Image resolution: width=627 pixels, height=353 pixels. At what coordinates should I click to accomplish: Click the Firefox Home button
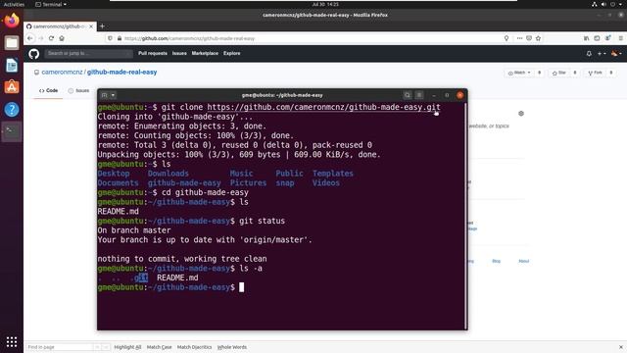pyautogui.click(x=62, y=38)
